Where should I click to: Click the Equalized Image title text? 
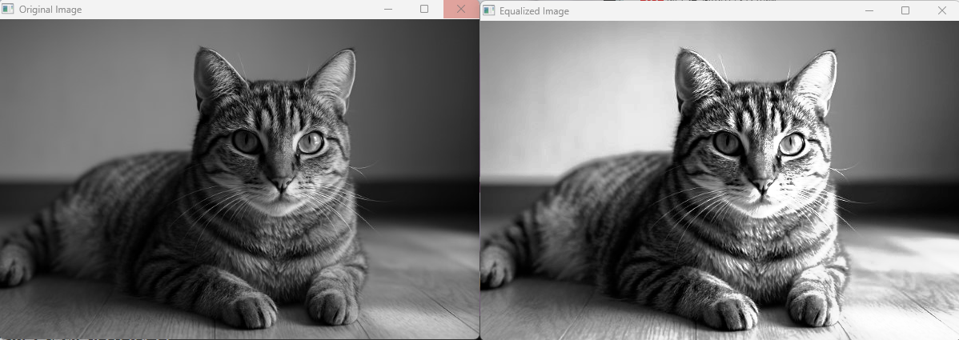click(534, 11)
